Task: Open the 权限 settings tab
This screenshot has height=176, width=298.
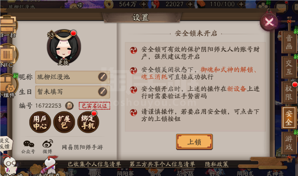Action: pos(289,92)
